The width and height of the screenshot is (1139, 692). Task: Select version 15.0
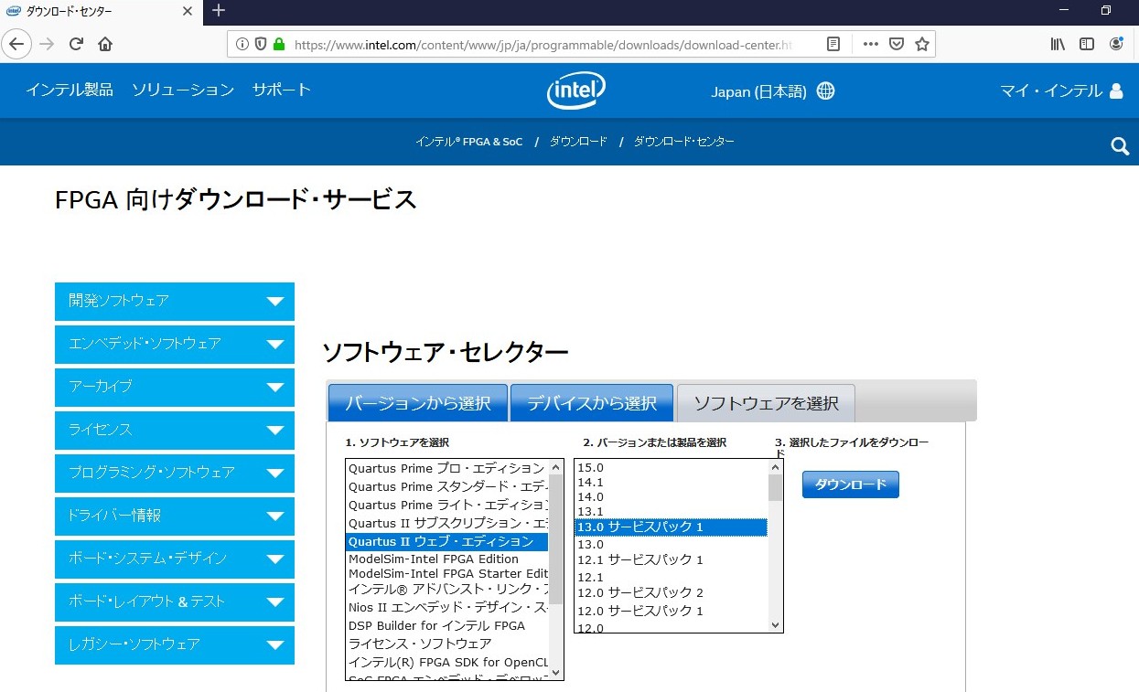[671, 467]
